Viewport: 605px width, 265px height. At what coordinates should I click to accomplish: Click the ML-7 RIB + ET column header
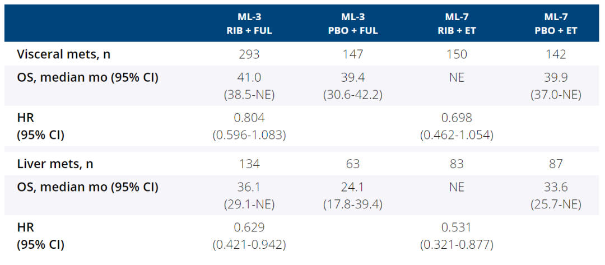(x=457, y=24)
